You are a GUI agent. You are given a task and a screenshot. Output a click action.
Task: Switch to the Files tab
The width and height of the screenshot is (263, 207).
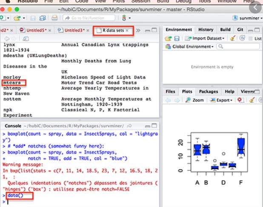click(x=170, y=92)
